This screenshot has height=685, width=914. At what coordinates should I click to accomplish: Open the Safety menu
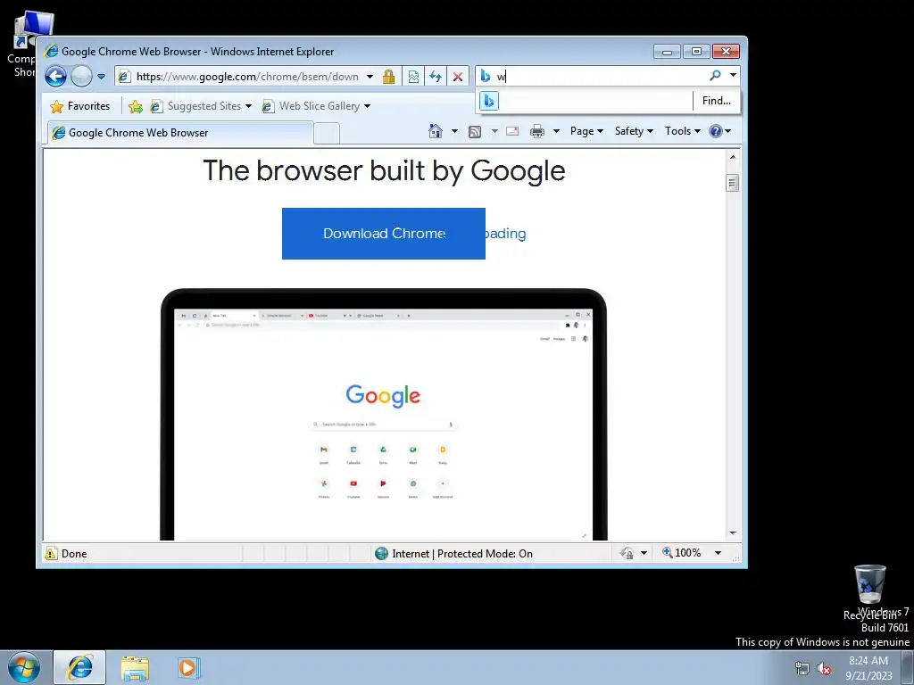(634, 131)
